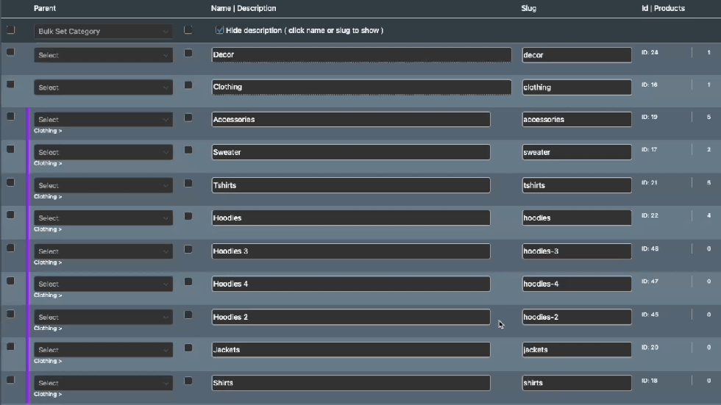Edit the accessories slug field

pos(577,119)
